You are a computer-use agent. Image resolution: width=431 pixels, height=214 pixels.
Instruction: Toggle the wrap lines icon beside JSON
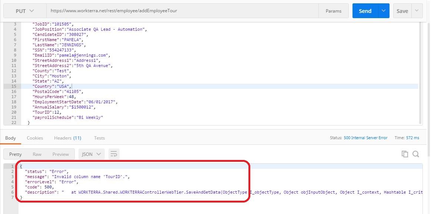click(x=114, y=154)
